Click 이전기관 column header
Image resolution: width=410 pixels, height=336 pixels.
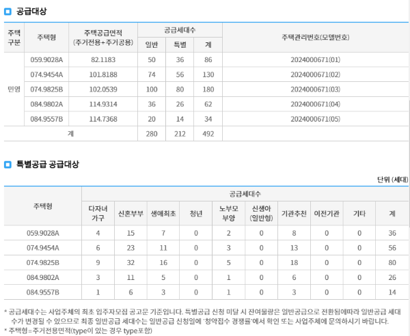pyautogui.click(x=327, y=214)
